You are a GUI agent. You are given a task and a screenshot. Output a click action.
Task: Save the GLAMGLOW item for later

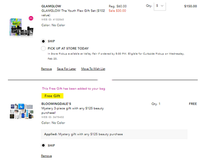66,69
